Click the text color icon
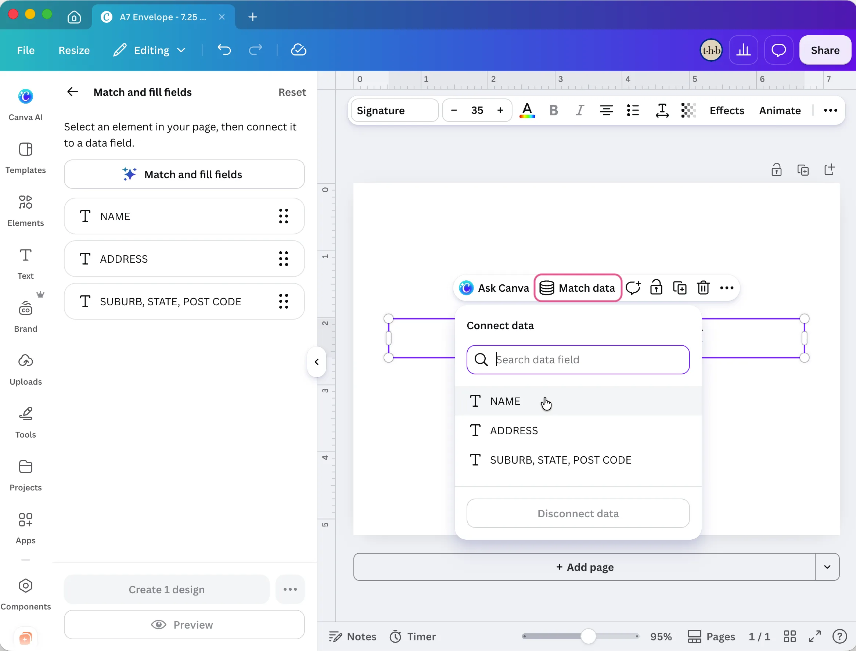Screen dimensions: 856x651 527,111
